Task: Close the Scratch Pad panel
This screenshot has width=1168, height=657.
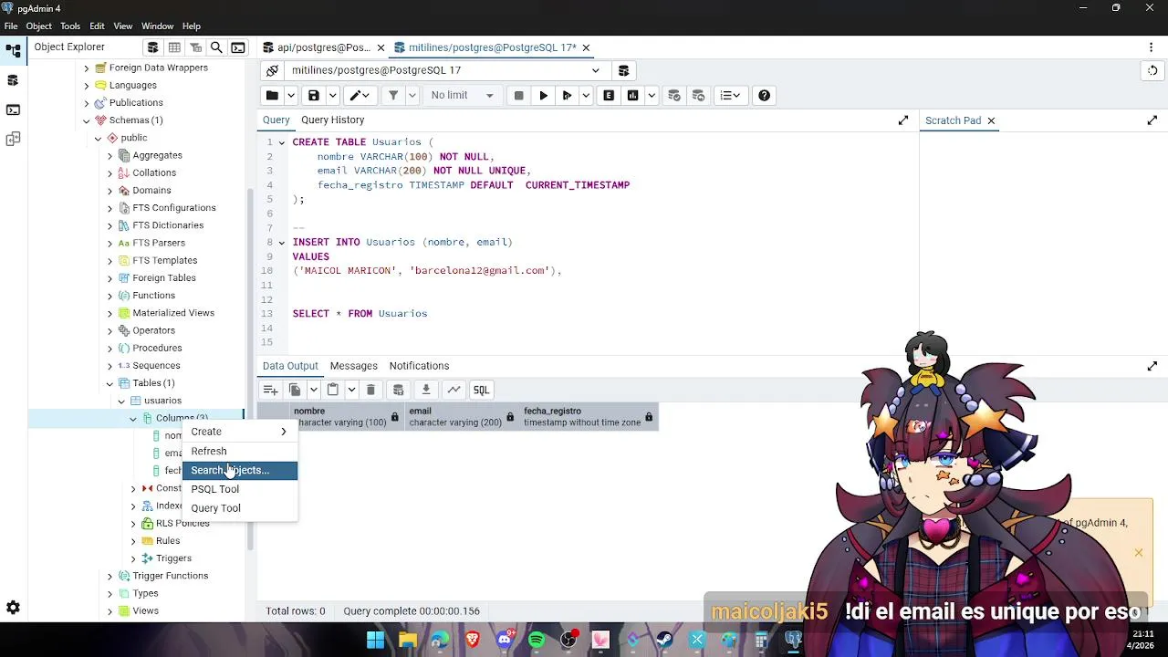Action: (991, 120)
